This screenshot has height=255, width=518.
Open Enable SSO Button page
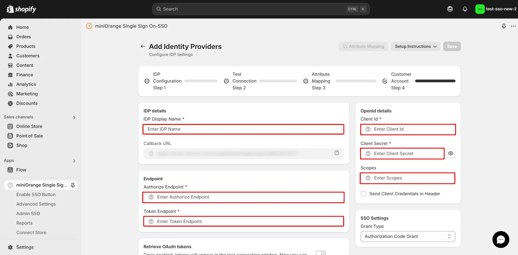(36, 194)
